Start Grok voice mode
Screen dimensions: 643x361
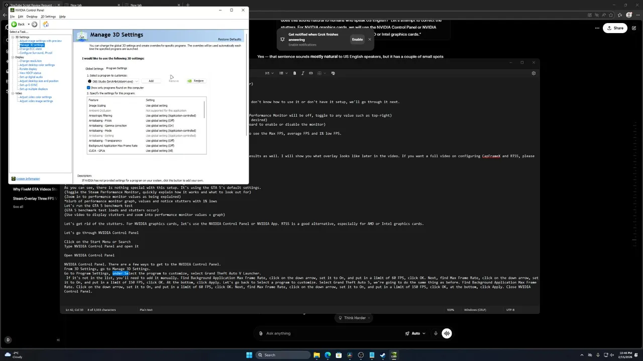(447, 333)
